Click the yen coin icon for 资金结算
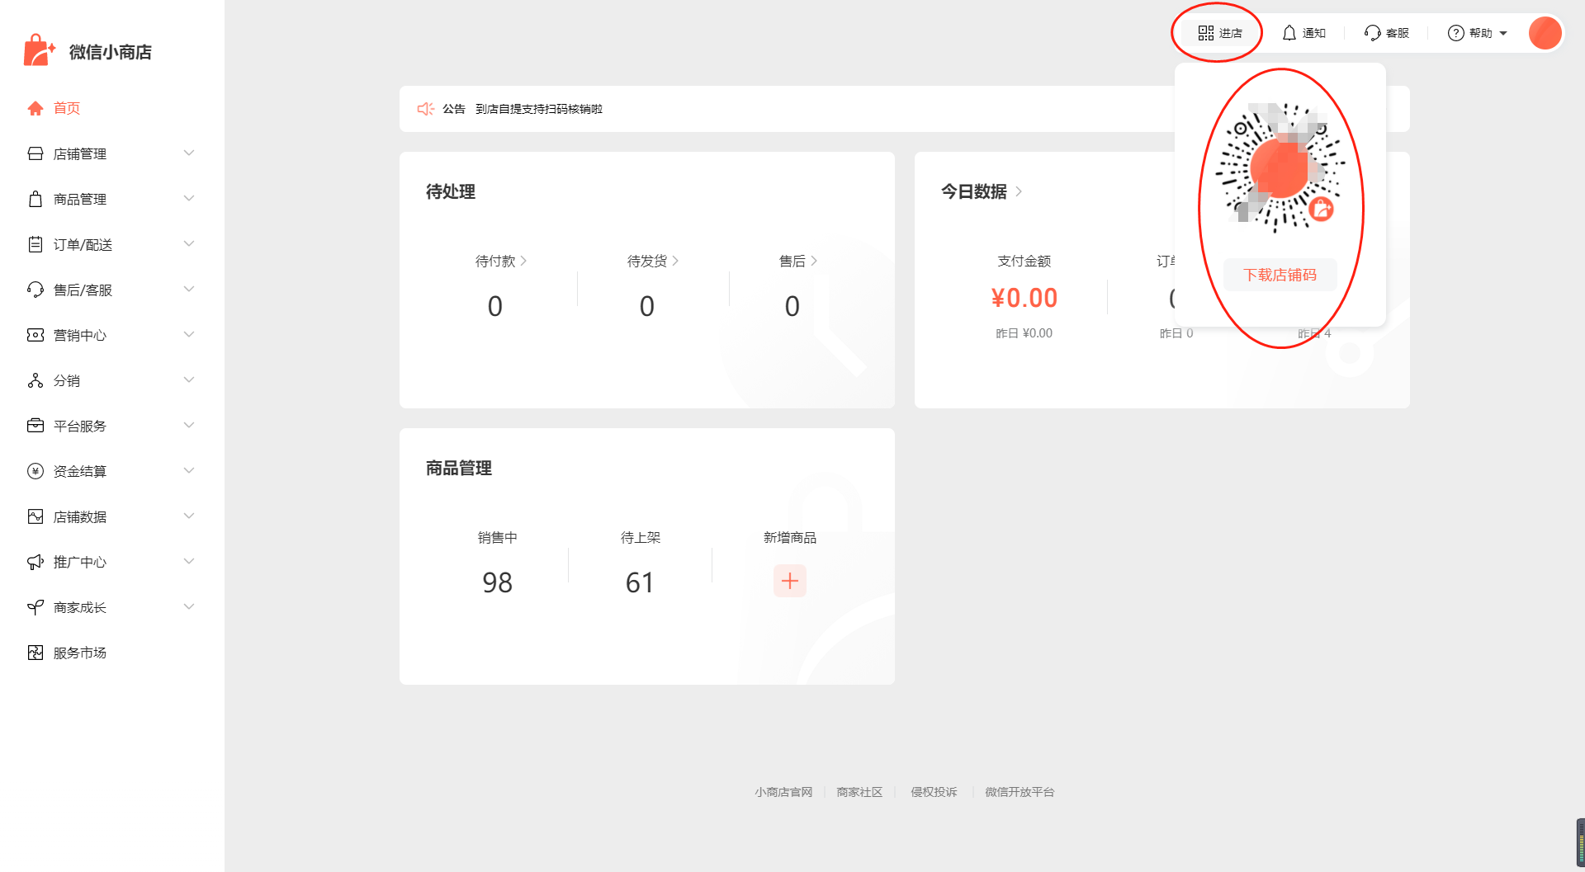Screen dimensions: 1585x872 pos(35,471)
